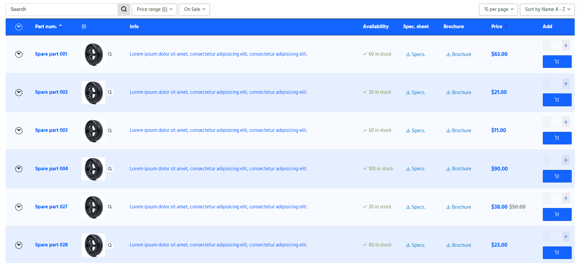Toggle expand-all circle in table header
Image resolution: width=585 pixels, height=263 pixels.
[x=19, y=27]
